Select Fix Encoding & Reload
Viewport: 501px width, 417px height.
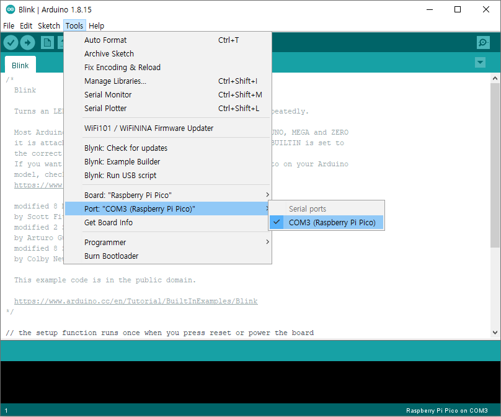(x=167, y=68)
